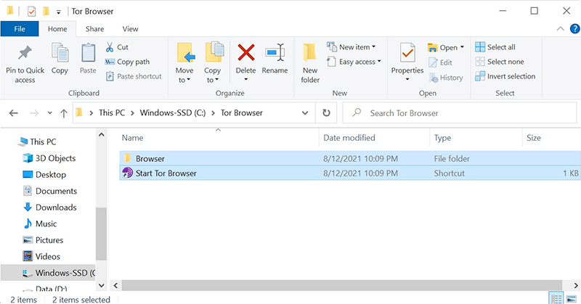The width and height of the screenshot is (581, 304).
Task: Click the red Delete icon
Action: (246, 54)
